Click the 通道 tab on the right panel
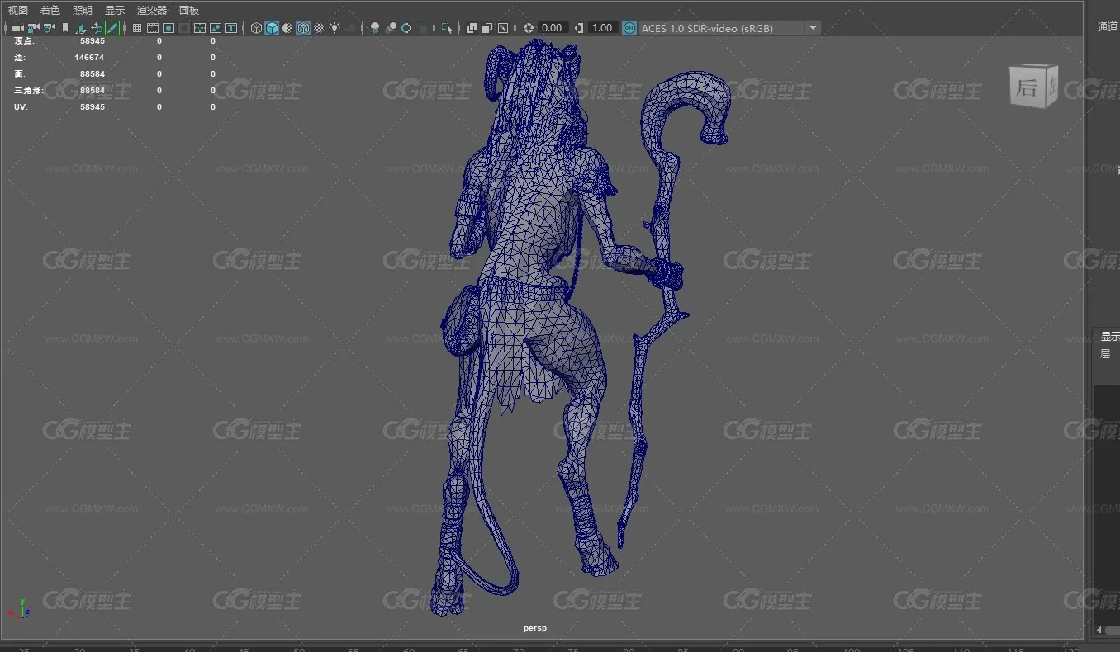The height and width of the screenshot is (652, 1120). click(1108, 27)
